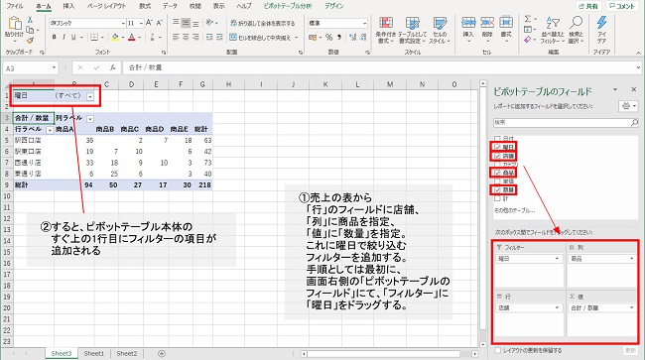Image resolution: width=645 pixels, height=360 pixels.
Task: Open the font size dropdown
Action: click(x=141, y=23)
